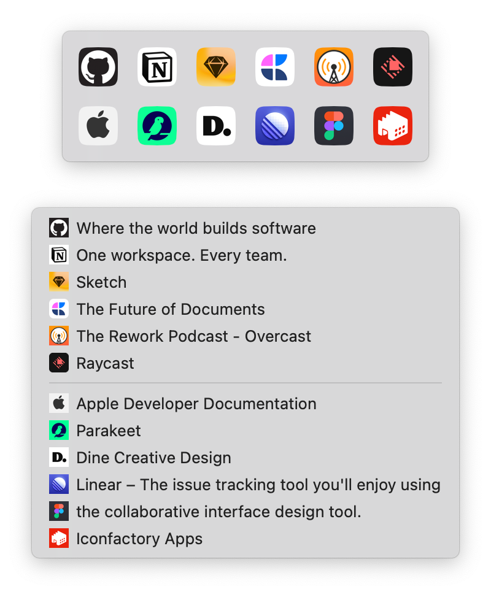Click small Craft favicon in the list
The image size is (491, 589).
[x=59, y=309]
